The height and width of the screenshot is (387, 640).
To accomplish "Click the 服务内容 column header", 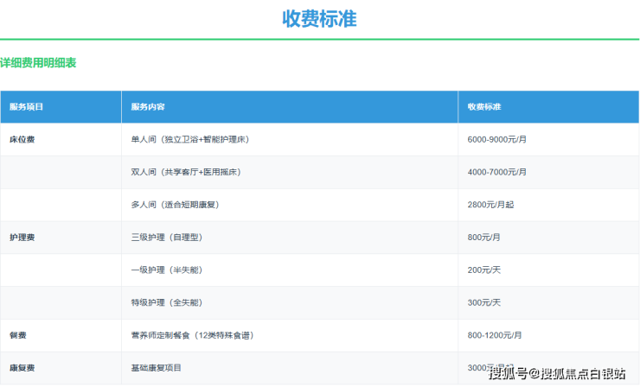I will [x=148, y=106].
